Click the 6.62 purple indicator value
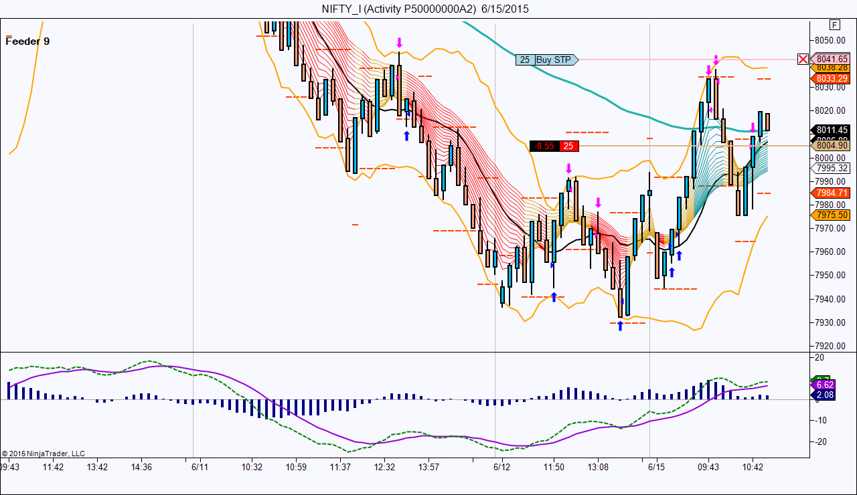Image resolution: width=857 pixels, height=495 pixels. (823, 385)
